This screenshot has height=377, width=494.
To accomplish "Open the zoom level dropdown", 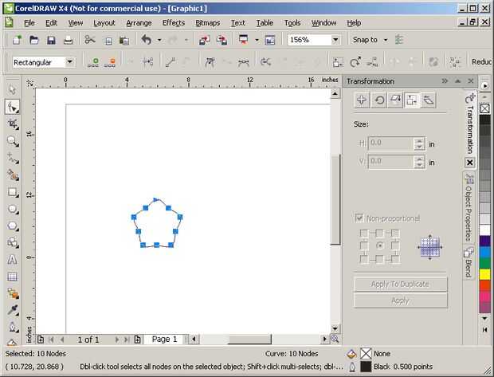I will coord(336,40).
